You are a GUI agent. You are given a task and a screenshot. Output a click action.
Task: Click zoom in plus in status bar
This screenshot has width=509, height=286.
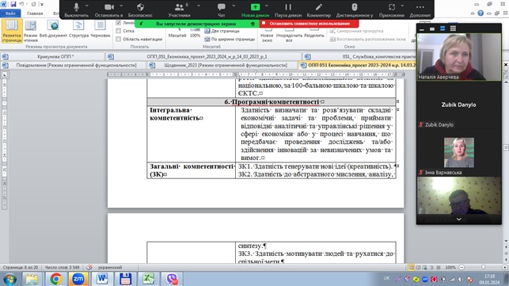[504, 267]
